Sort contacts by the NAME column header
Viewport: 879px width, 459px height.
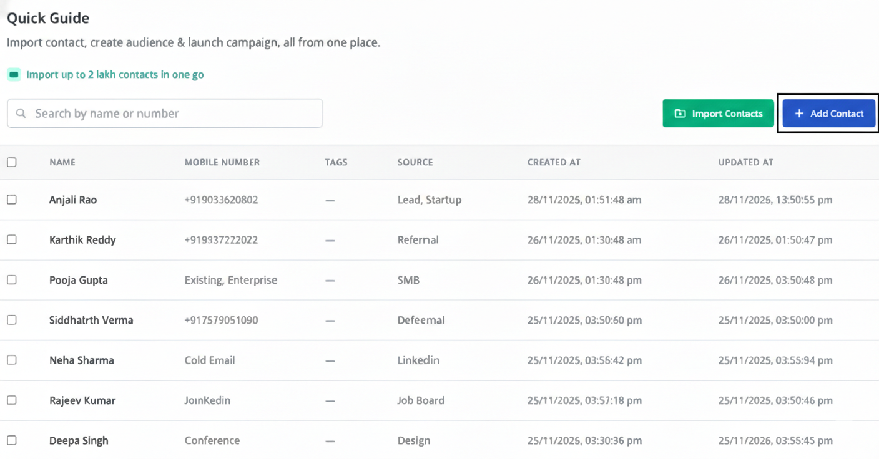click(x=62, y=162)
